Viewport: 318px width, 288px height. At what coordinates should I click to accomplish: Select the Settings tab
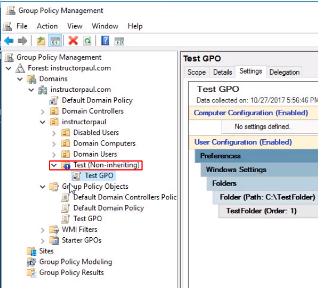[251, 71]
